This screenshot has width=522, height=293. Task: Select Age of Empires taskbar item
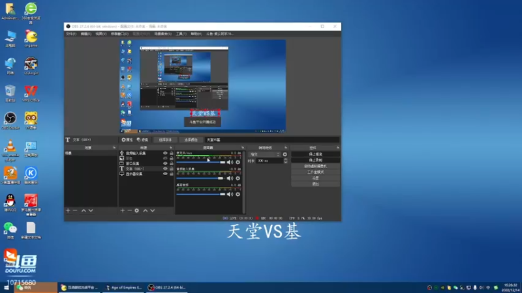[x=124, y=288]
